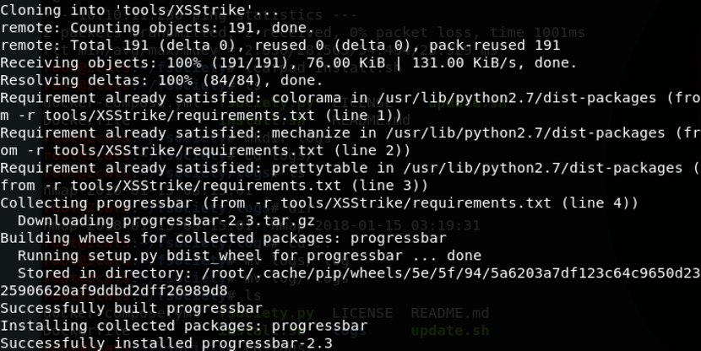
Task: Click the "Successfully built progressbar" line
Action: click(131, 309)
